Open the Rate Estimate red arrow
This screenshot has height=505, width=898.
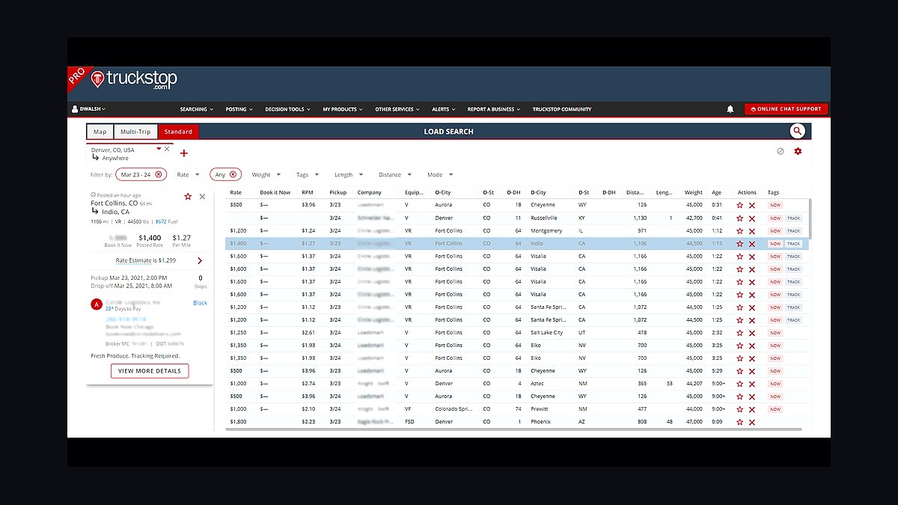point(200,260)
